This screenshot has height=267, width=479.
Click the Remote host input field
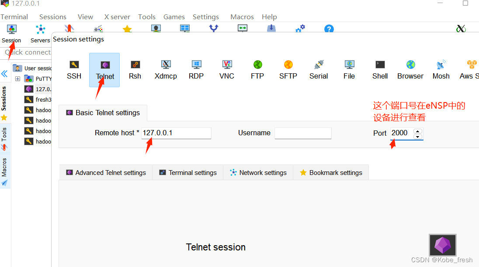(x=176, y=133)
